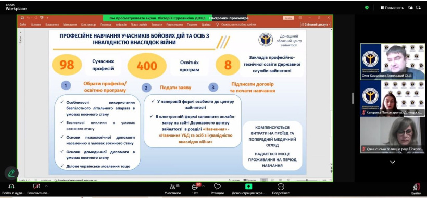
Task: Click the green pencil annotate icon
Action: 11,173
